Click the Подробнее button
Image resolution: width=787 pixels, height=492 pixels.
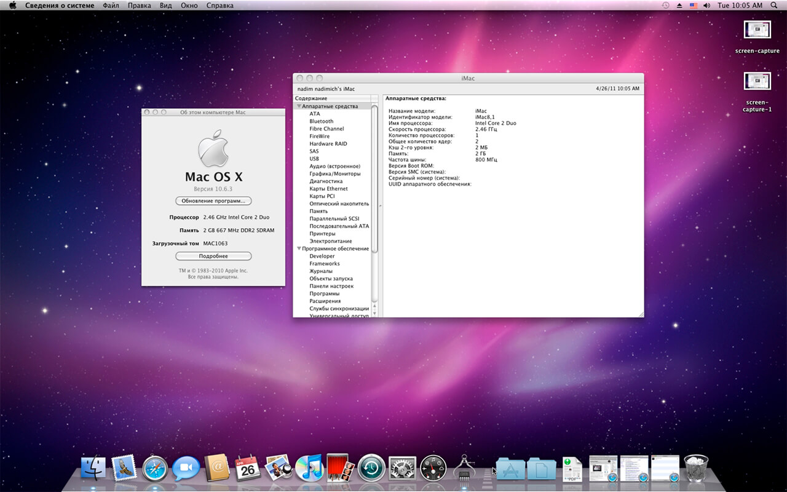coord(213,256)
